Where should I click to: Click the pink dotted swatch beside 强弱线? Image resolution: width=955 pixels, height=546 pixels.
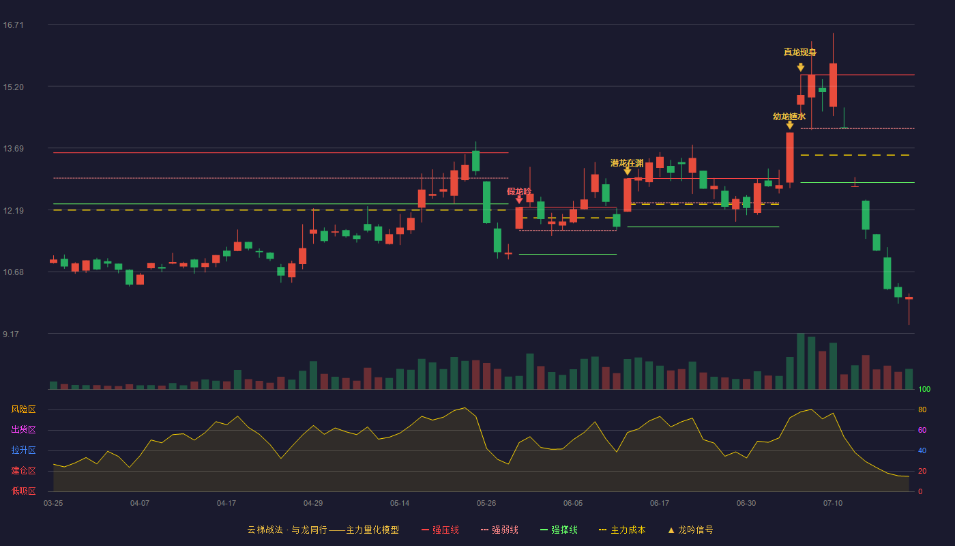pyautogui.click(x=485, y=530)
